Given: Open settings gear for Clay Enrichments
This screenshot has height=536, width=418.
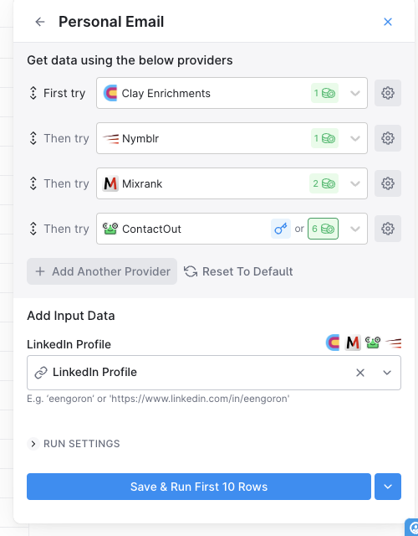Looking at the screenshot, I should point(388,93).
